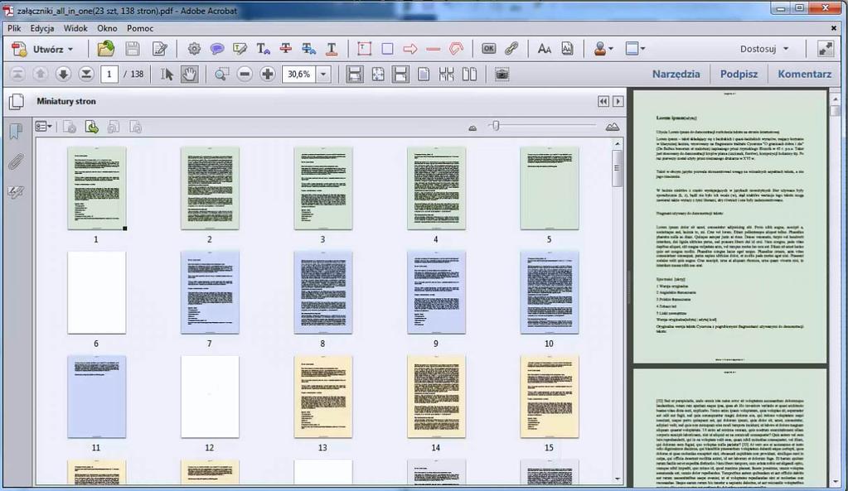
Task: Click the Save floppy disk icon
Action: [133, 49]
